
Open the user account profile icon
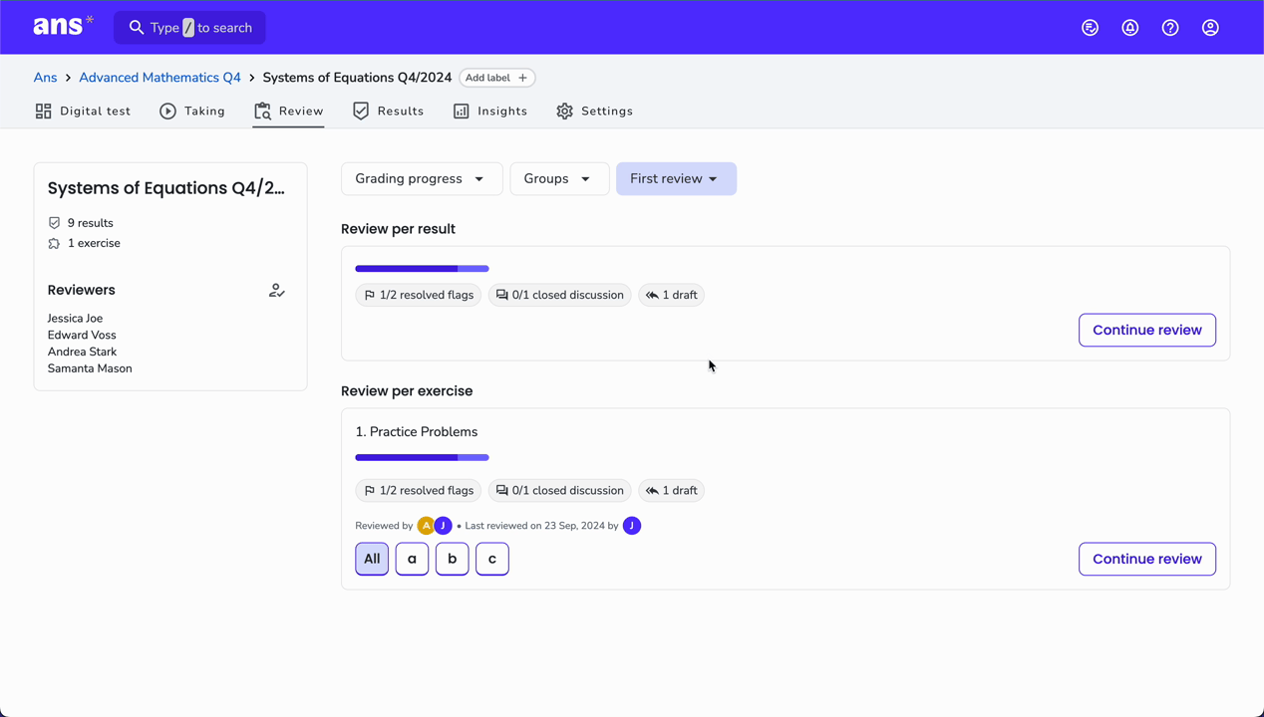[1210, 28]
